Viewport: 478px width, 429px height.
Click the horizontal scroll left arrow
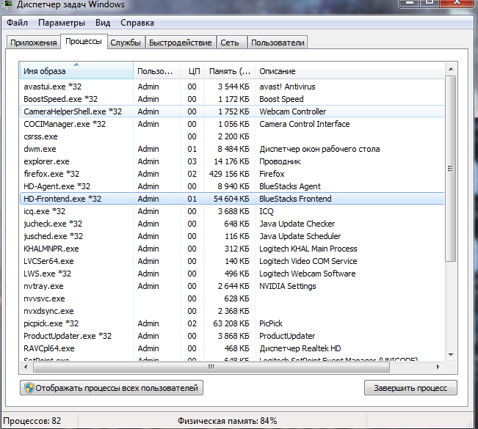[x=26, y=367]
